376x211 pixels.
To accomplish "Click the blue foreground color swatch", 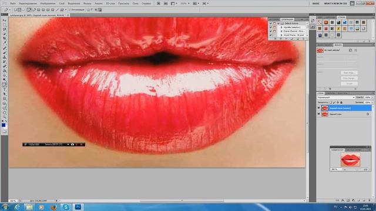I will tap(4, 125).
